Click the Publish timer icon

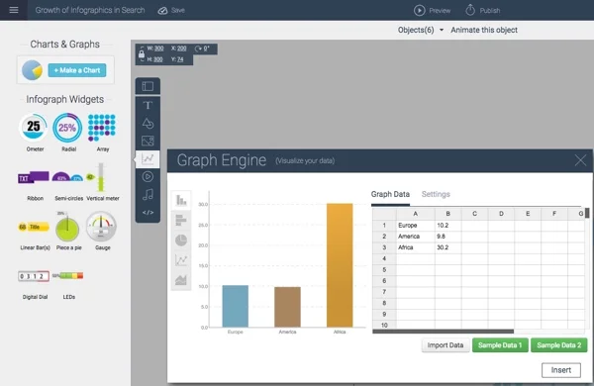click(x=470, y=10)
